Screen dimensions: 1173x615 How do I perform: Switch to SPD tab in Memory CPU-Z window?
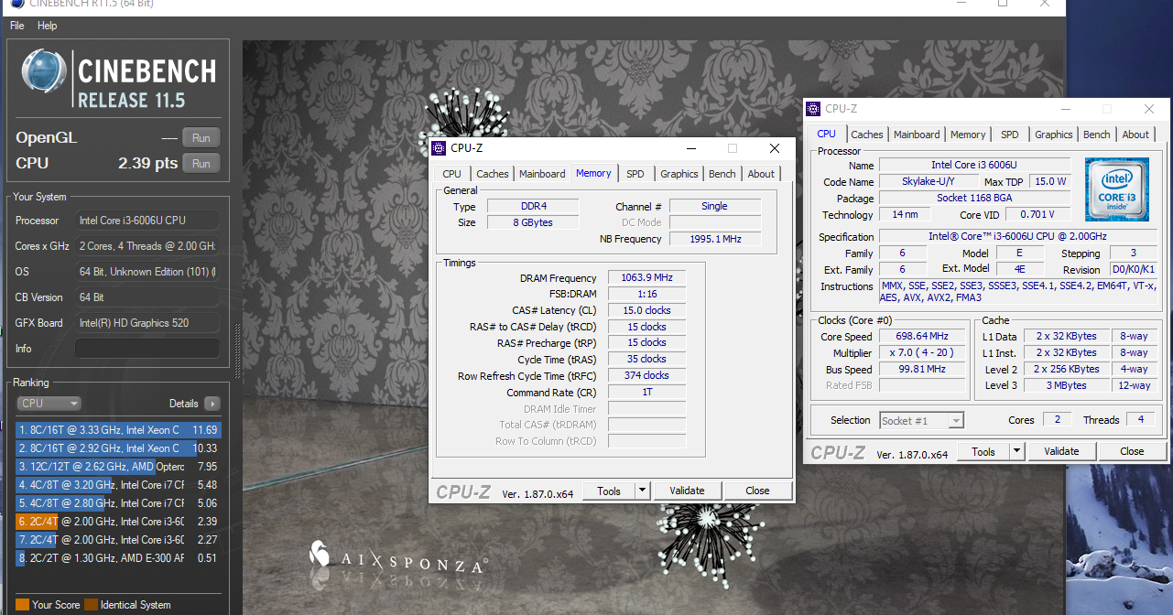point(635,174)
